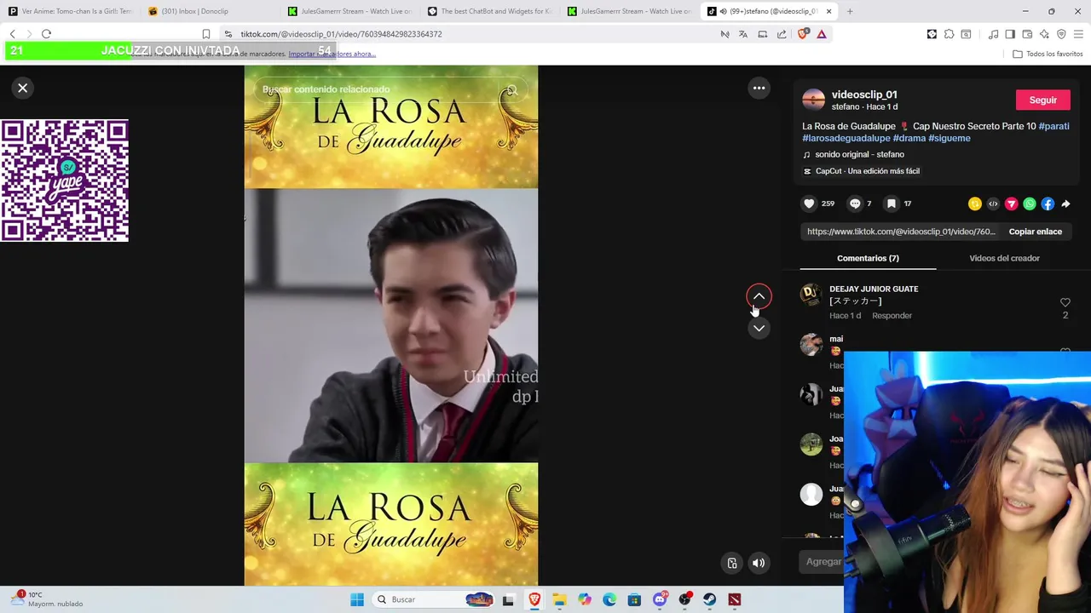Open DEEJAY JUNIOR GUATE commenter avatar
Image resolution: width=1091 pixels, height=613 pixels.
pyautogui.click(x=811, y=295)
